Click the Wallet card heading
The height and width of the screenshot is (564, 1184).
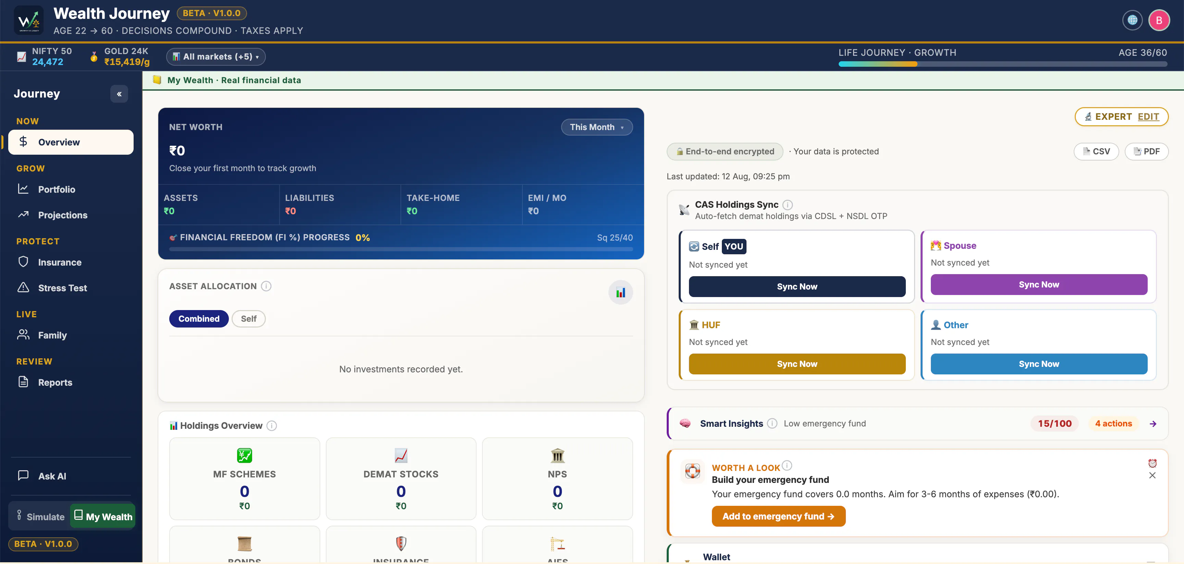(717, 557)
